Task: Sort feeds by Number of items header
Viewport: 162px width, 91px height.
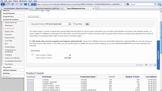Action: click(133, 77)
